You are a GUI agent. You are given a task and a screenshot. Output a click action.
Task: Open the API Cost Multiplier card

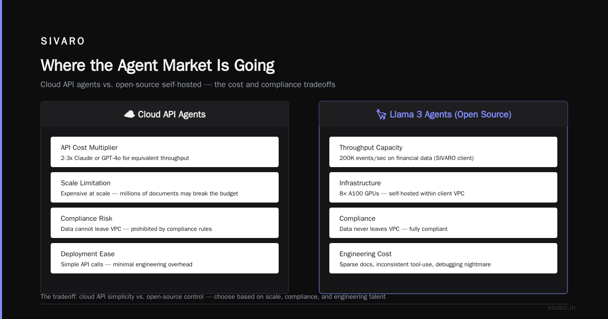click(x=165, y=152)
